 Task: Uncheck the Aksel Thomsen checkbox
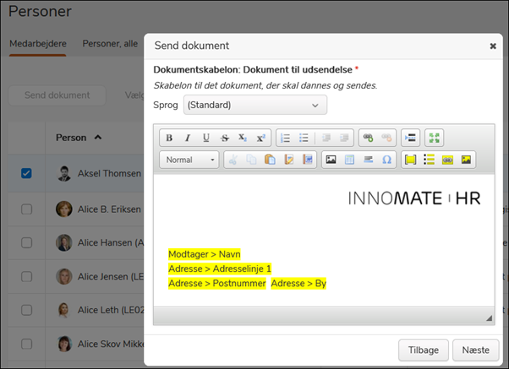[x=26, y=173]
